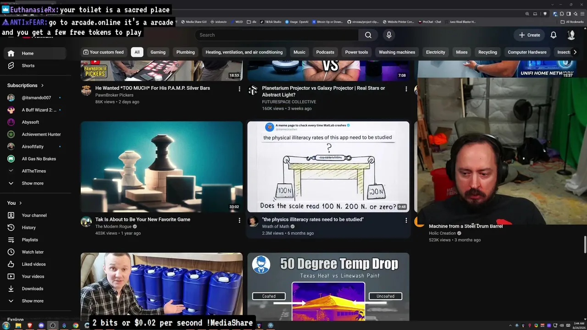The height and width of the screenshot is (330, 587).
Task: Open the Watch later list
Action: tap(36, 252)
